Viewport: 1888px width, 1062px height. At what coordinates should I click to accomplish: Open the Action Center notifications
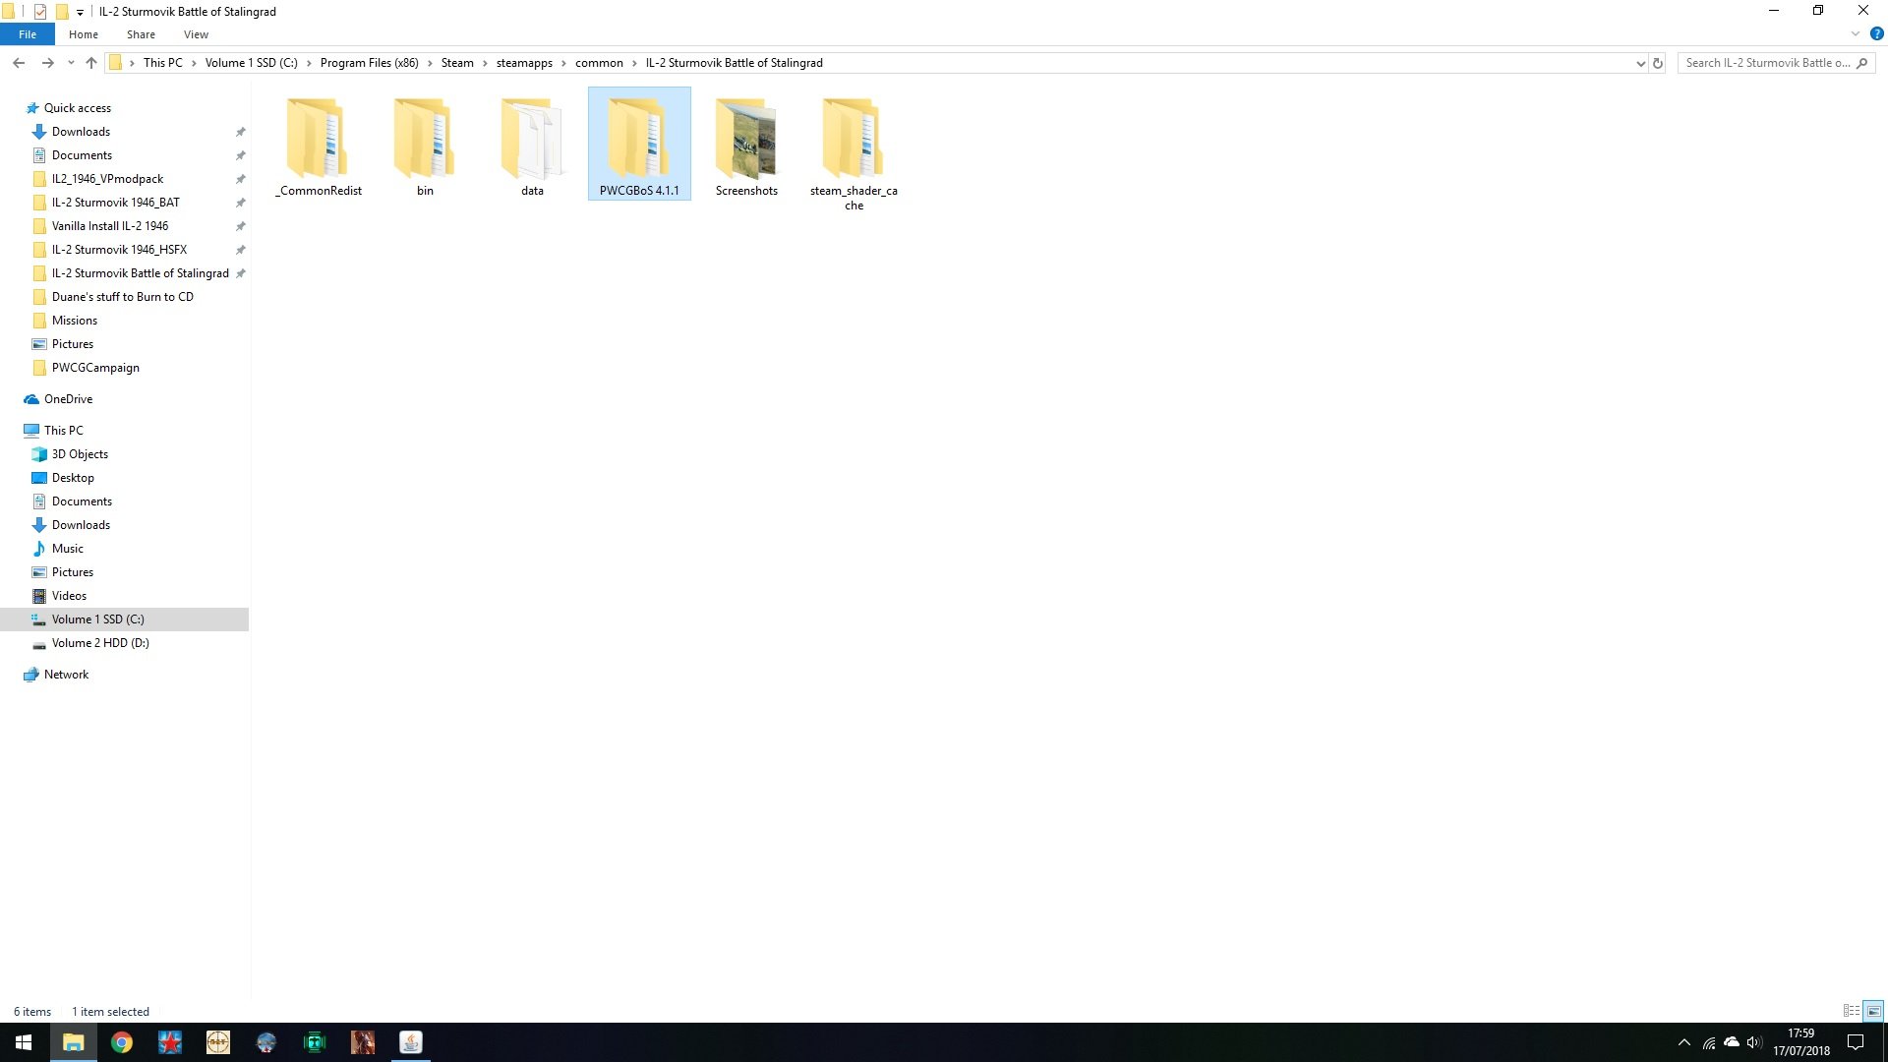tap(1856, 1042)
